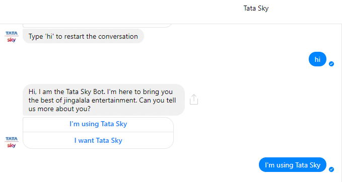Image resolution: width=342 pixels, height=182 pixels.
Task: Select the blue 'hi' sent bubble
Action: click(x=317, y=59)
